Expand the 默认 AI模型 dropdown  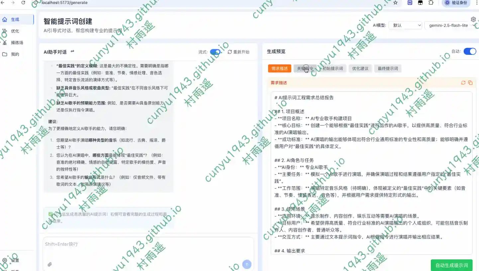[x=405, y=25]
